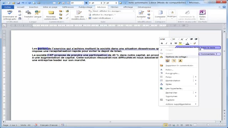
Task: Open a file using the folder icon
Action: [x=14, y=3]
